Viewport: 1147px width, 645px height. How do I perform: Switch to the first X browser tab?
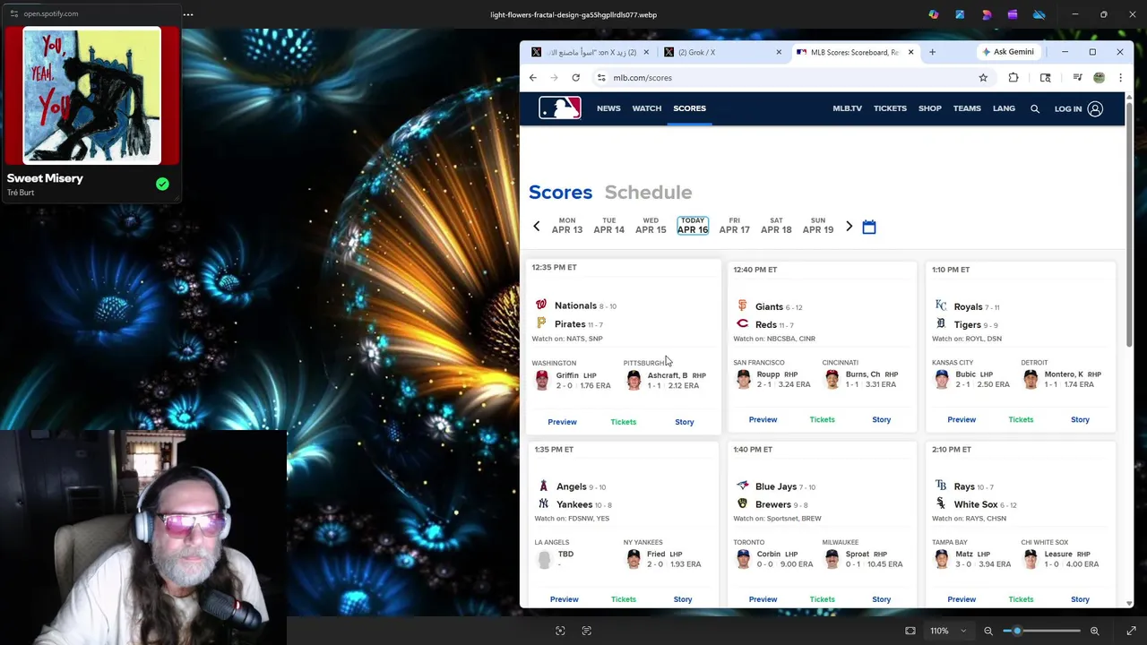click(x=590, y=52)
